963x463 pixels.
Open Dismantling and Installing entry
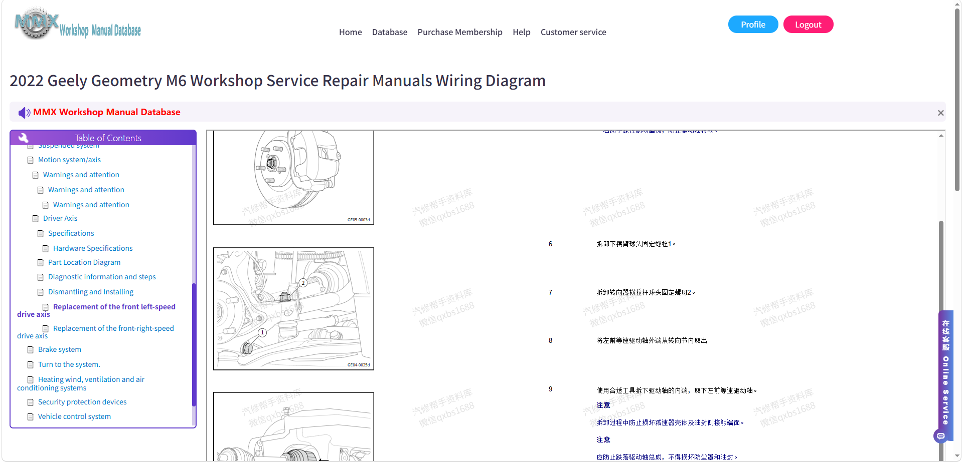[x=91, y=292]
